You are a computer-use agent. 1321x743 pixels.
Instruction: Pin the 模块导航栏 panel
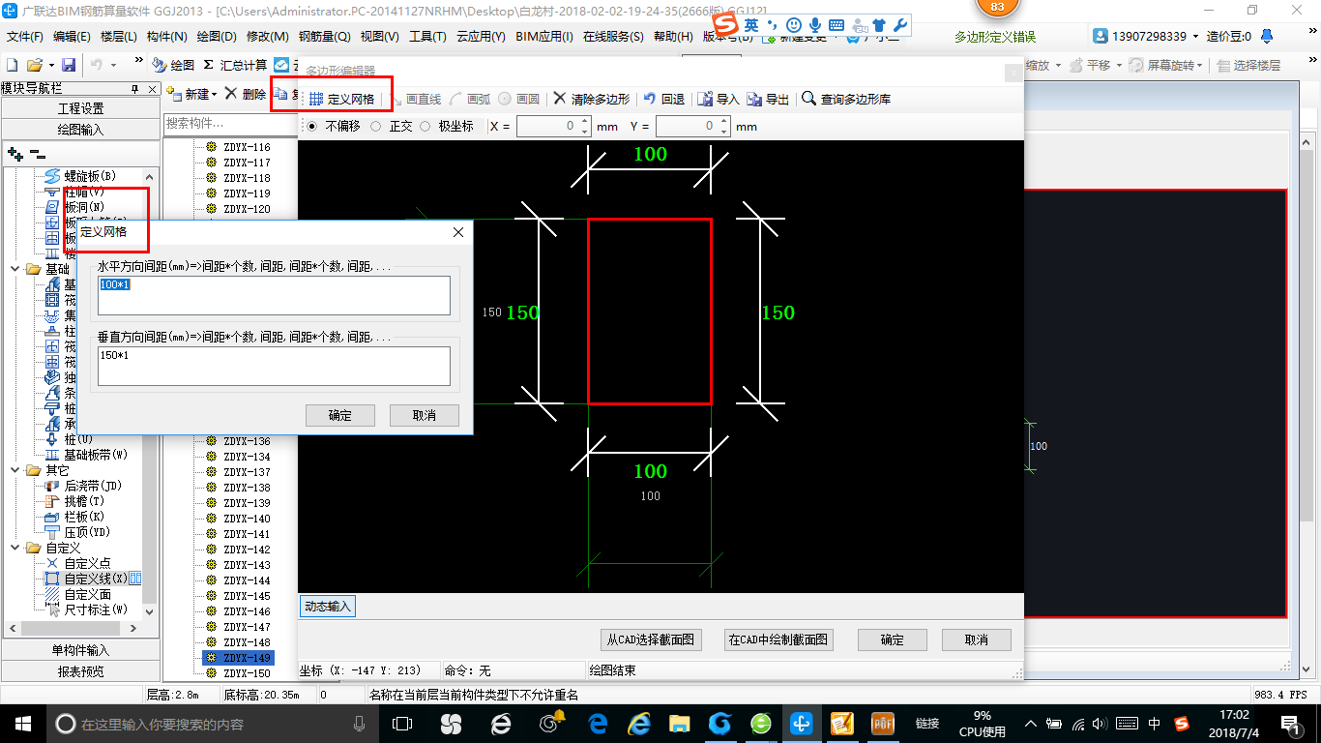coord(135,88)
